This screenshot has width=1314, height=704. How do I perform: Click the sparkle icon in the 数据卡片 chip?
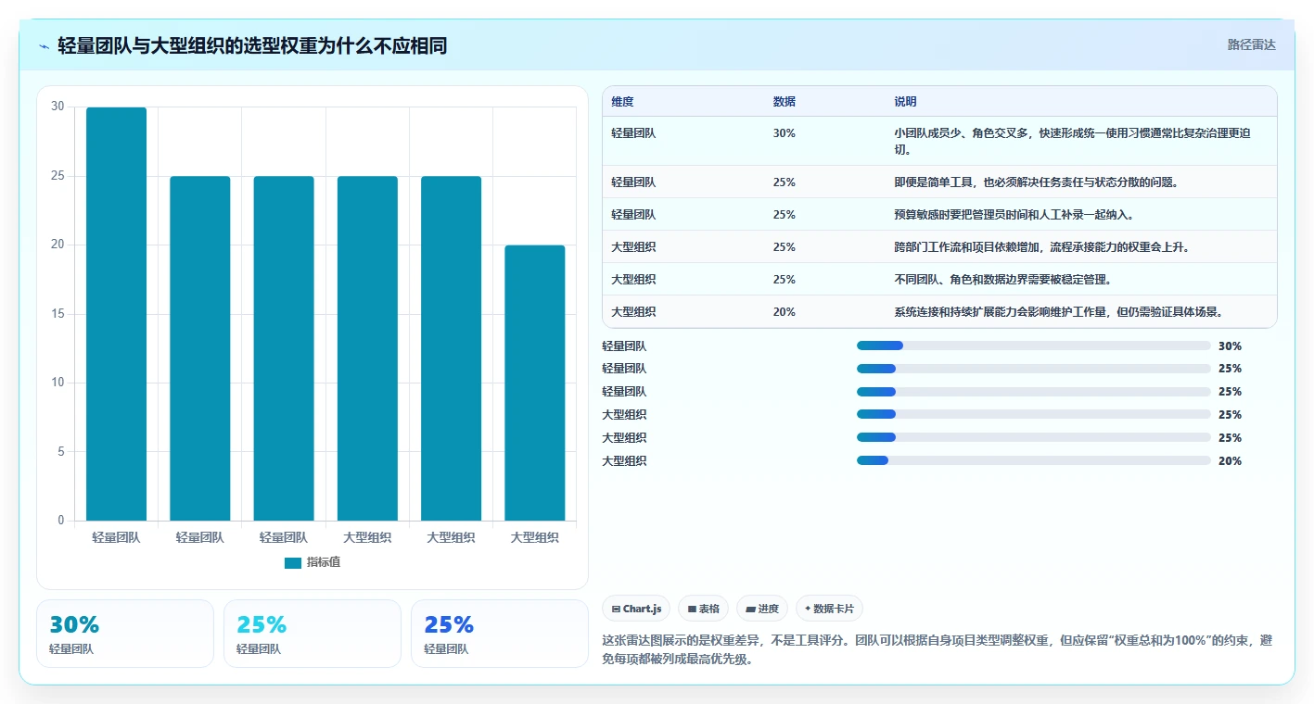click(x=808, y=609)
